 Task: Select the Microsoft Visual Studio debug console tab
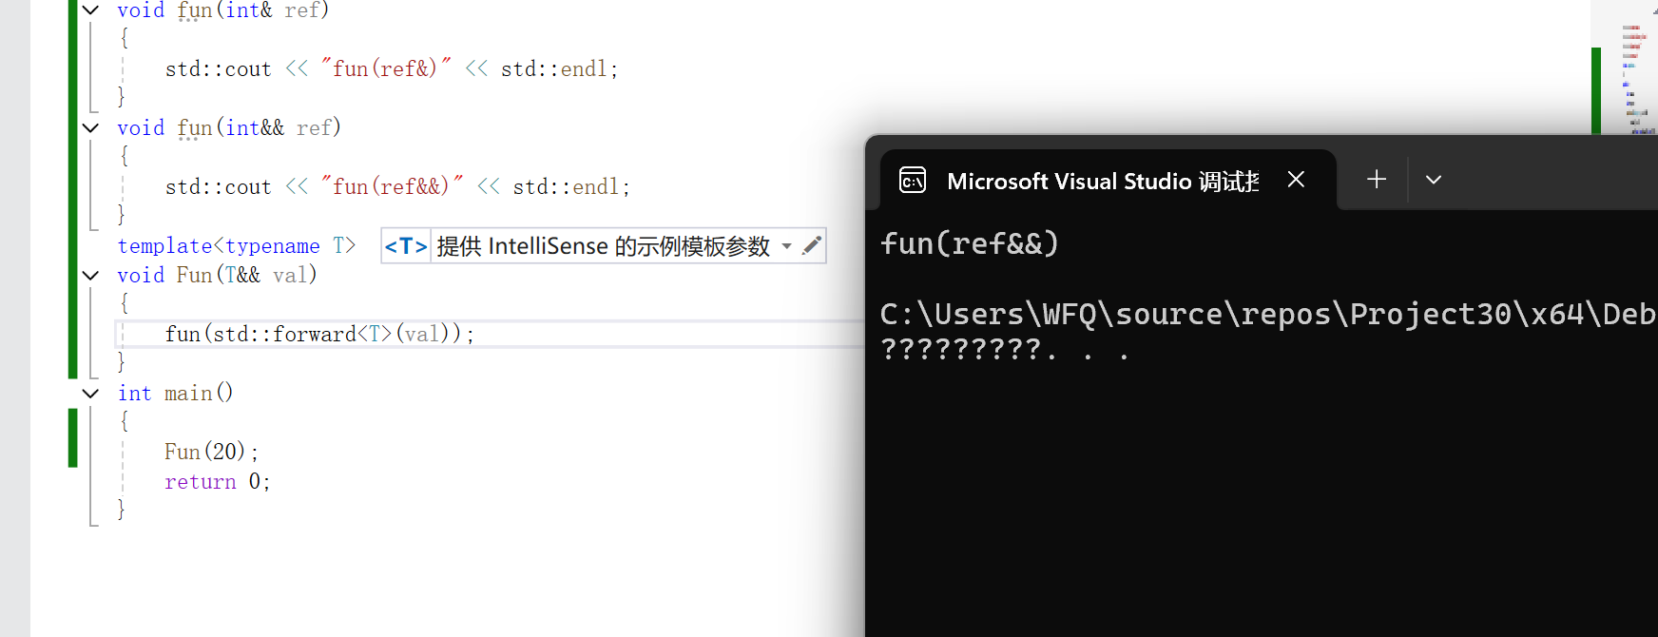(1108, 180)
